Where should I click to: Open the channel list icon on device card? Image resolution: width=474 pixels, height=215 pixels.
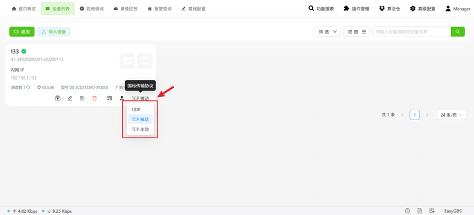coord(82,98)
